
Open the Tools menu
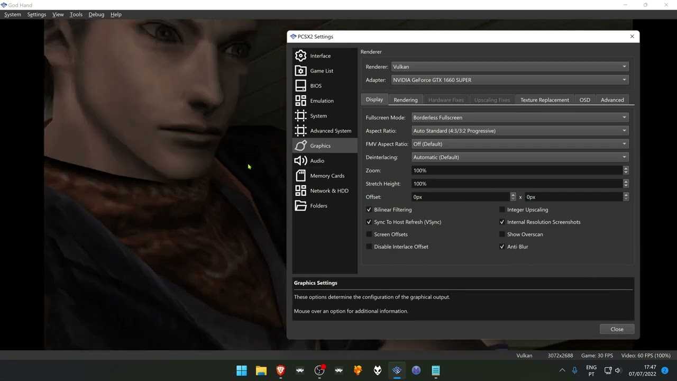coord(76,14)
